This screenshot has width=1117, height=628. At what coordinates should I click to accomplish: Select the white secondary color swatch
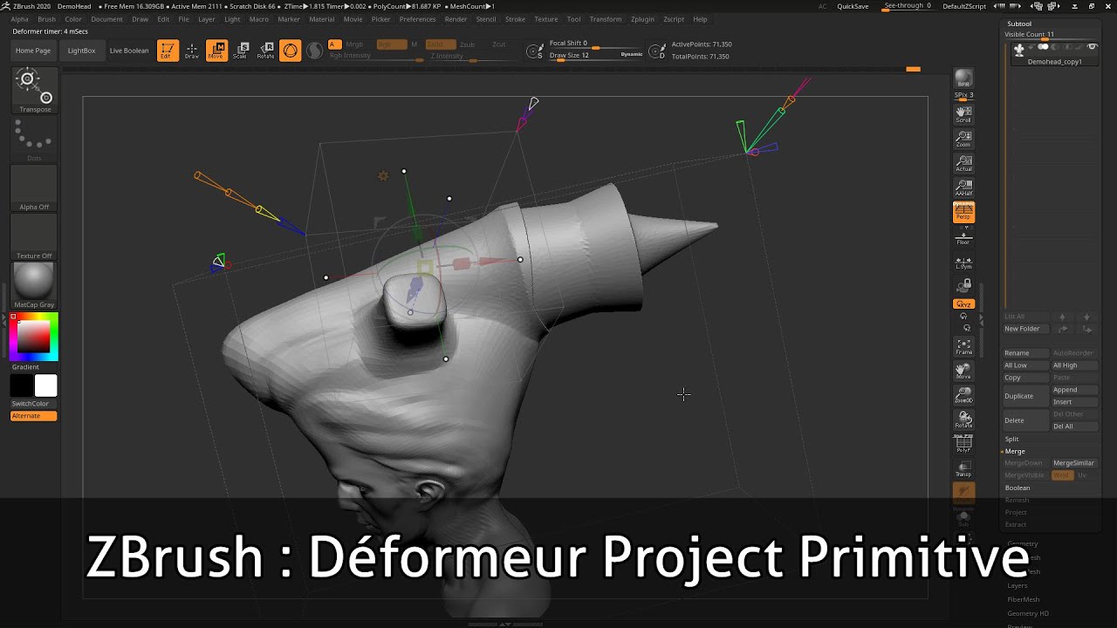46,386
